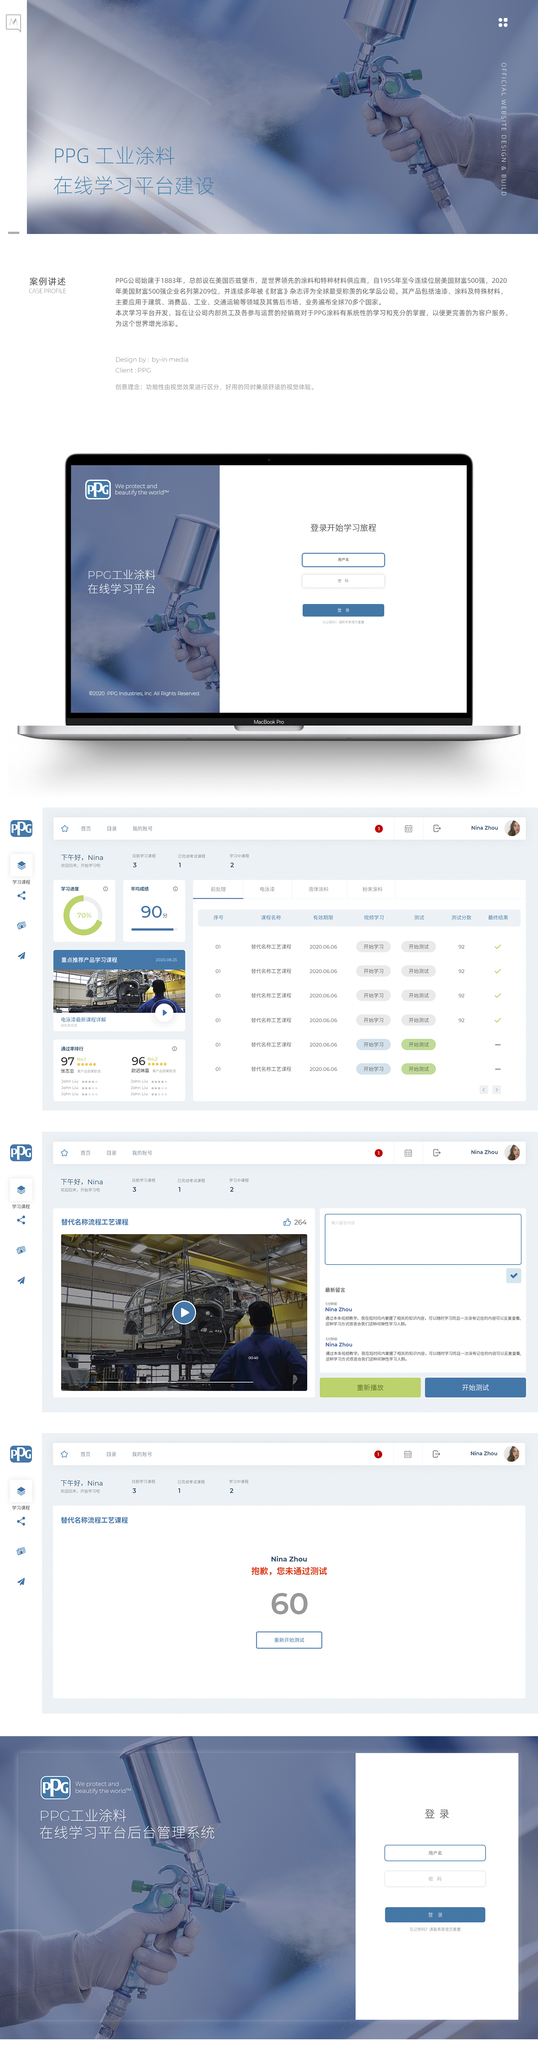The height and width of the screenshot is (2055, 538).
Task: Select the 学习课程 layers icon on the failed-test page
Action: [x=21, y=1490]
